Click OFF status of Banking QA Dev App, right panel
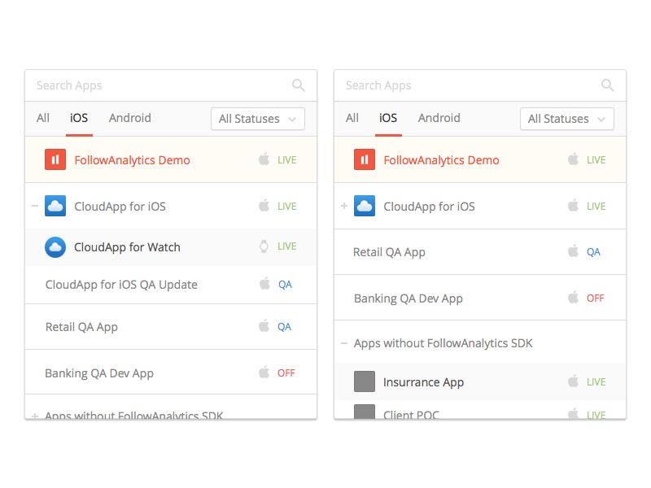The image size is (651, 488). pos(596,298)
